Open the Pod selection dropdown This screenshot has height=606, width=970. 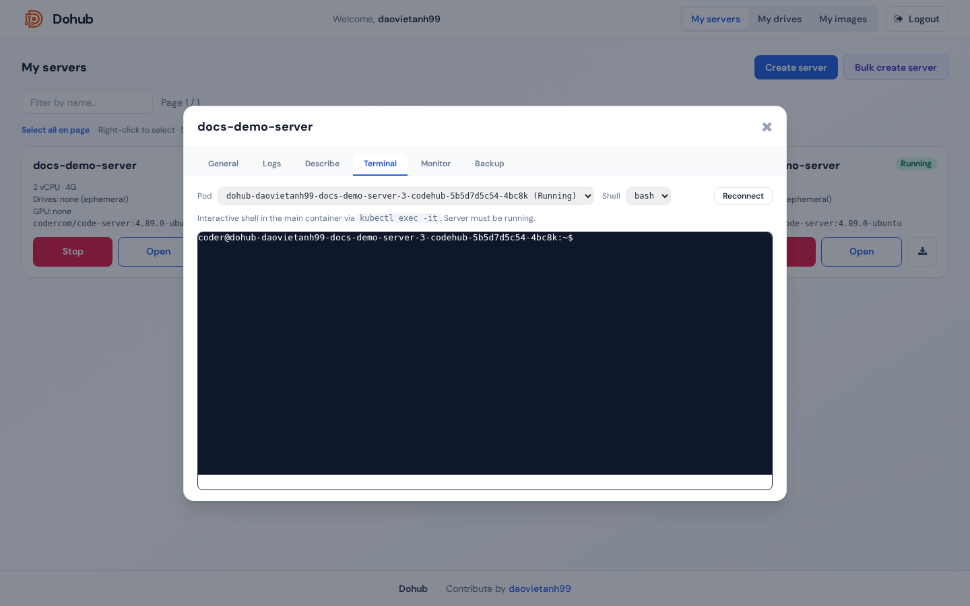coord(406,196)
